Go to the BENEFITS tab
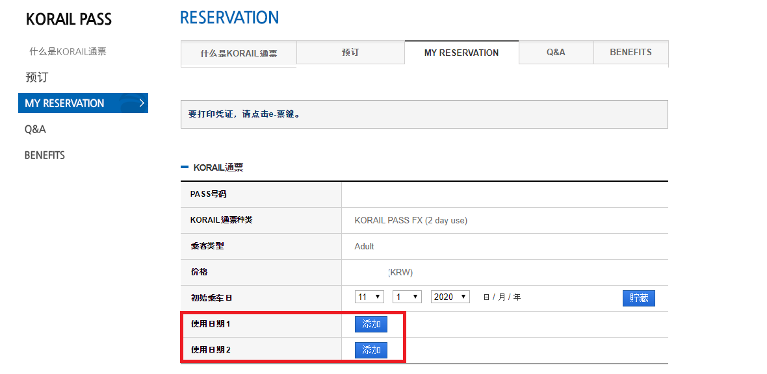The image size is (767, 374). [630, 53]
